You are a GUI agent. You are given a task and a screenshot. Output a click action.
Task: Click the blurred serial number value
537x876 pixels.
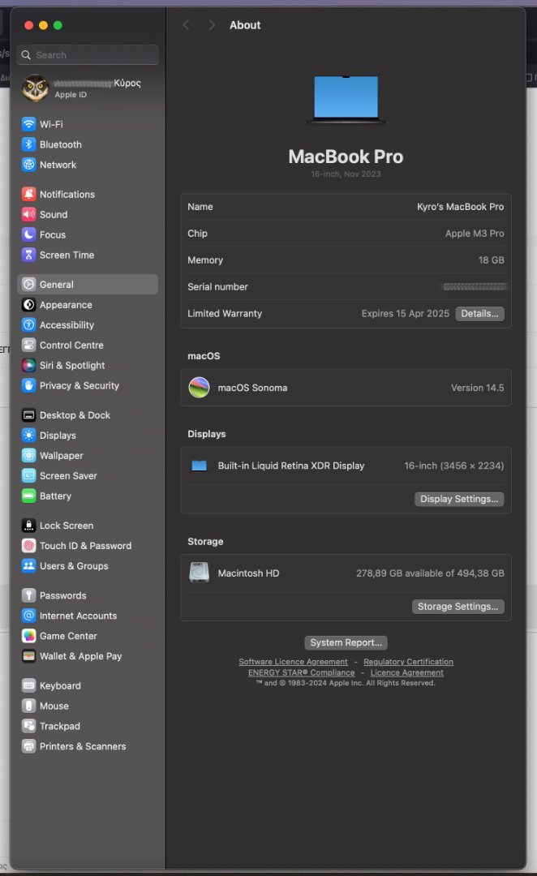(474, 286)
